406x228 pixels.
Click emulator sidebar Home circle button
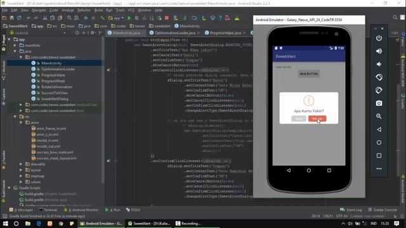tap(379, 142)
